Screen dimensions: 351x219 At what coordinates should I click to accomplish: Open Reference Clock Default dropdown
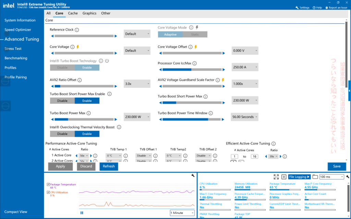[137, 34]
